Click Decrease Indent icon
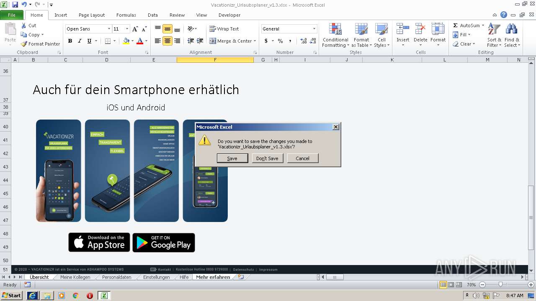 (x=191, y=41)
